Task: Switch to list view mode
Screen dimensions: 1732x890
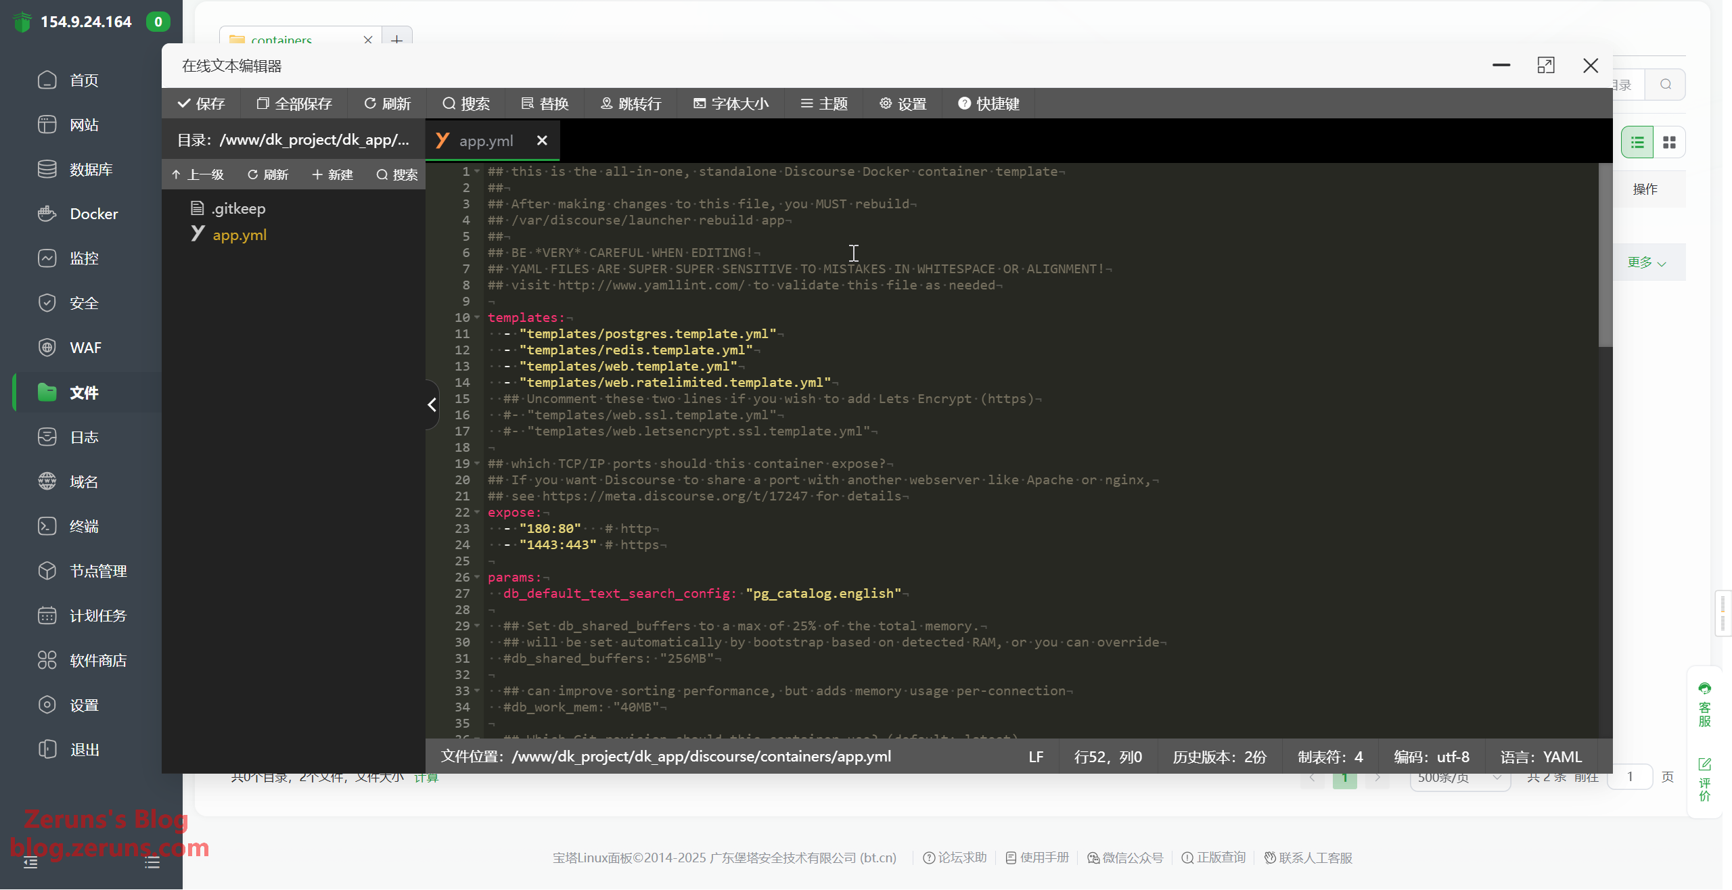Action: [1637, 142]
